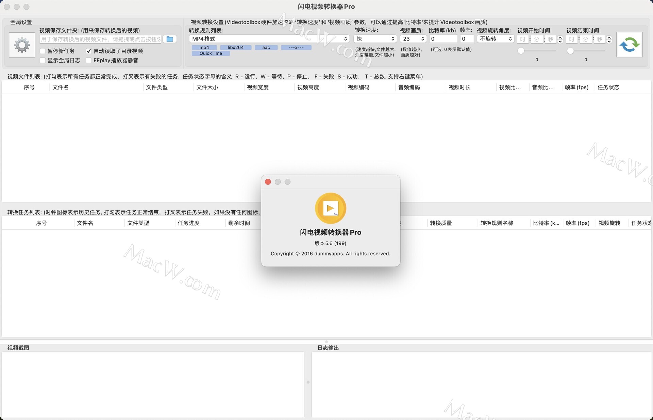
Task: Enable FFplay播放器静音 checkbox
Action: click(x=89, y=60)
